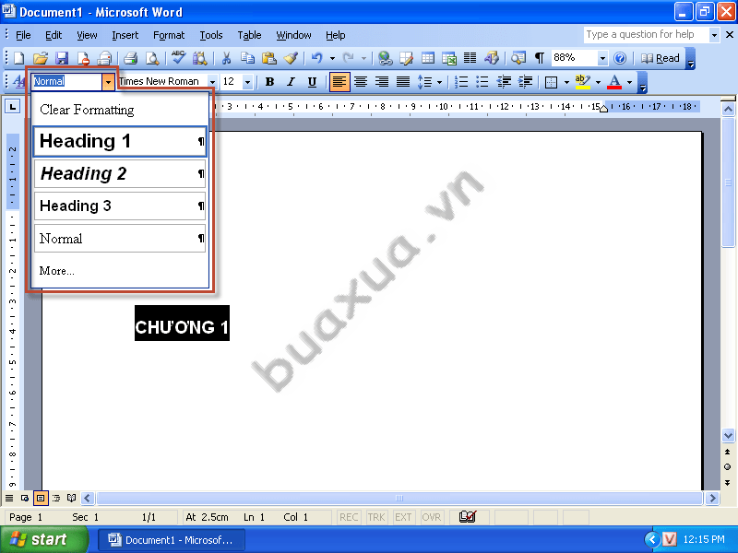This screenshot has height=553, width=738.
Task: Open the Tools menu
Action: point(211,35)
